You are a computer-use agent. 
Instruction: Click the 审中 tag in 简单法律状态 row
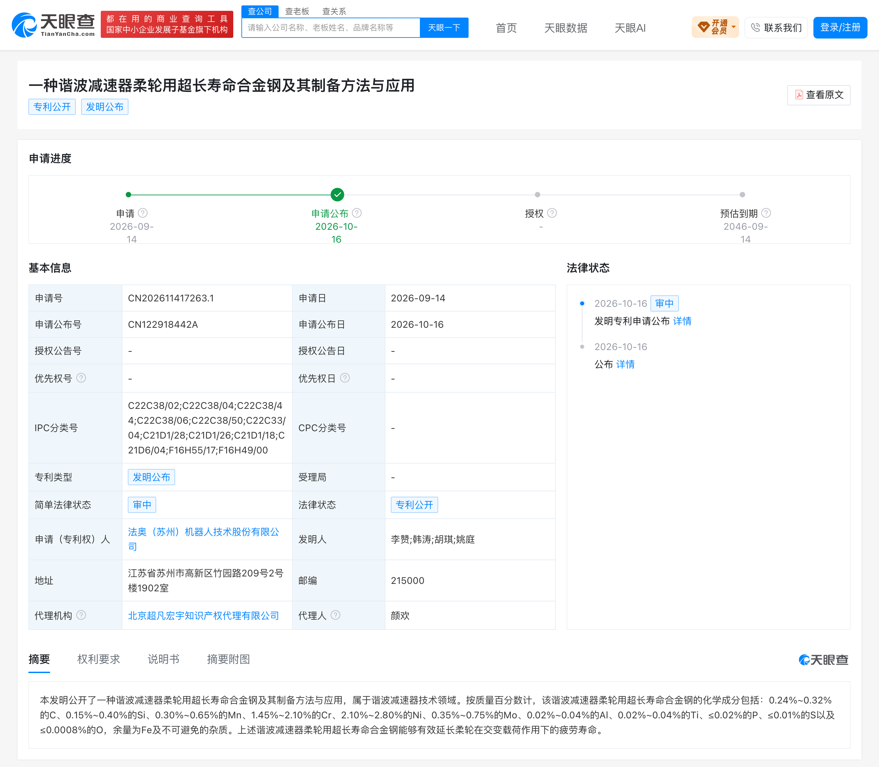pos(142,505)
